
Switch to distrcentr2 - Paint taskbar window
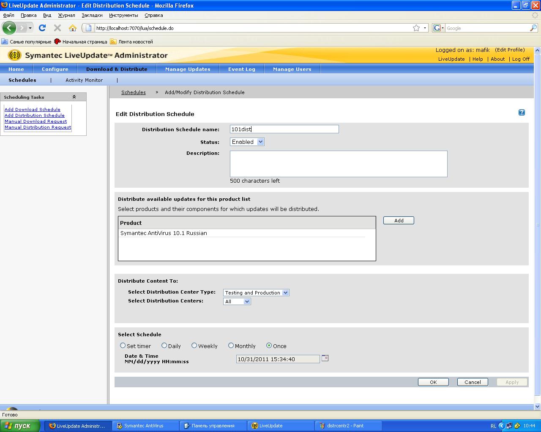(349, 426)
